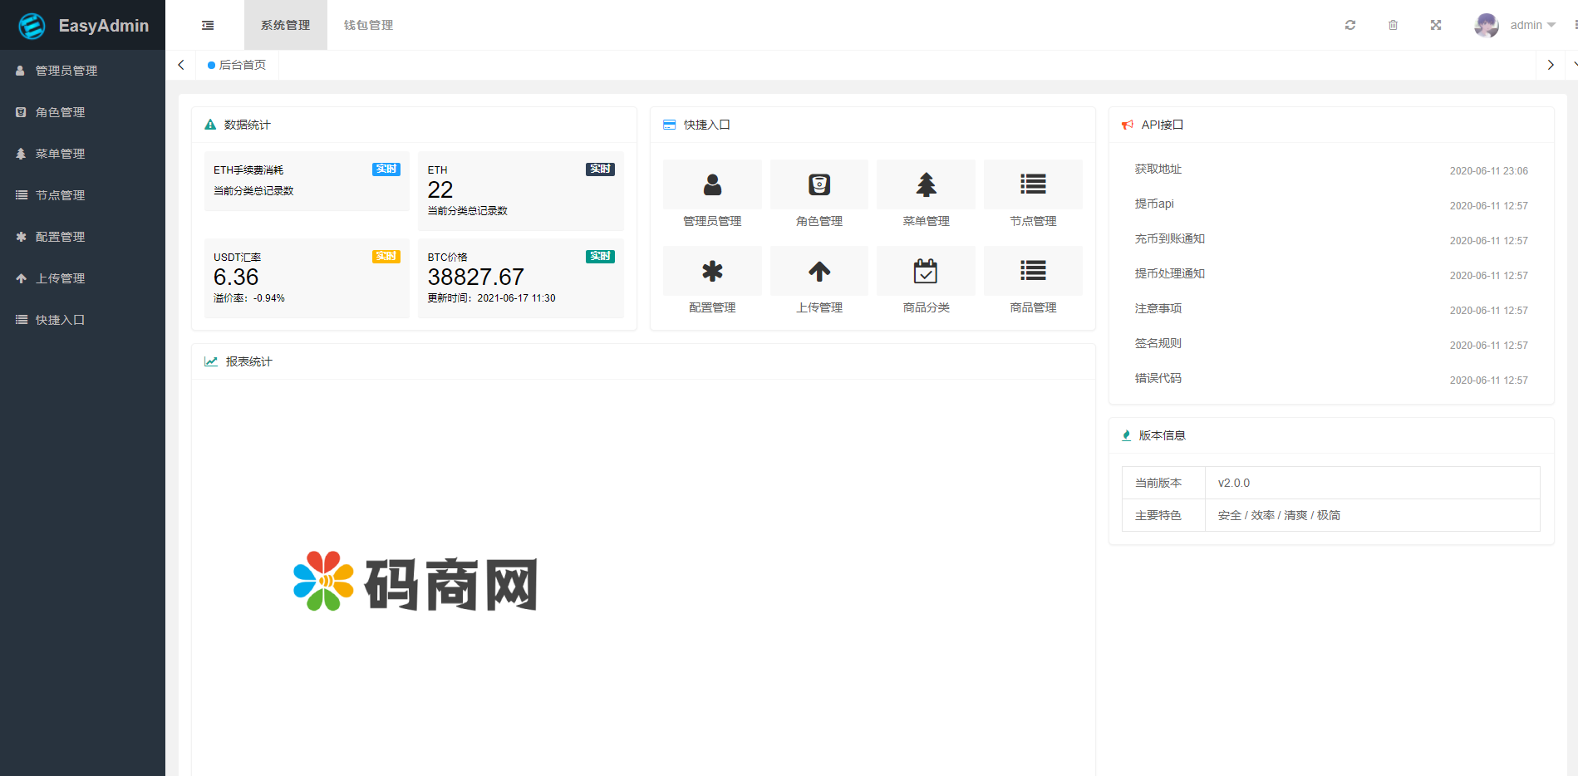Viewport: 1578px width, 776px height.
Task: Open 节点管理 in the left sidebar
Action: tap(60, 195)
